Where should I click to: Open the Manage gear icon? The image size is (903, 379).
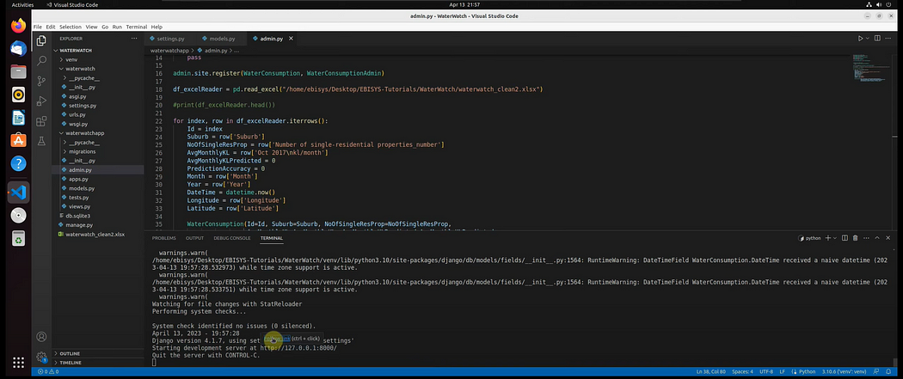click(41, 357)
